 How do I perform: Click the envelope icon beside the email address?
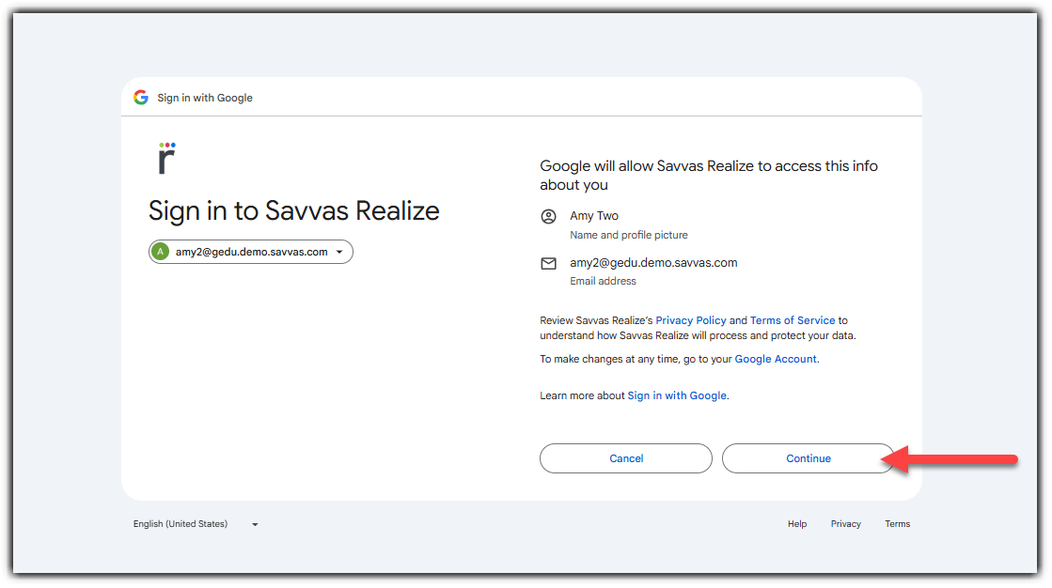[x=549, y=264]
